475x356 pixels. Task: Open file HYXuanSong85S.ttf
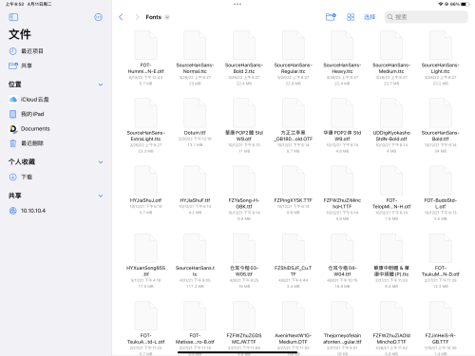[x=145, y=261]
